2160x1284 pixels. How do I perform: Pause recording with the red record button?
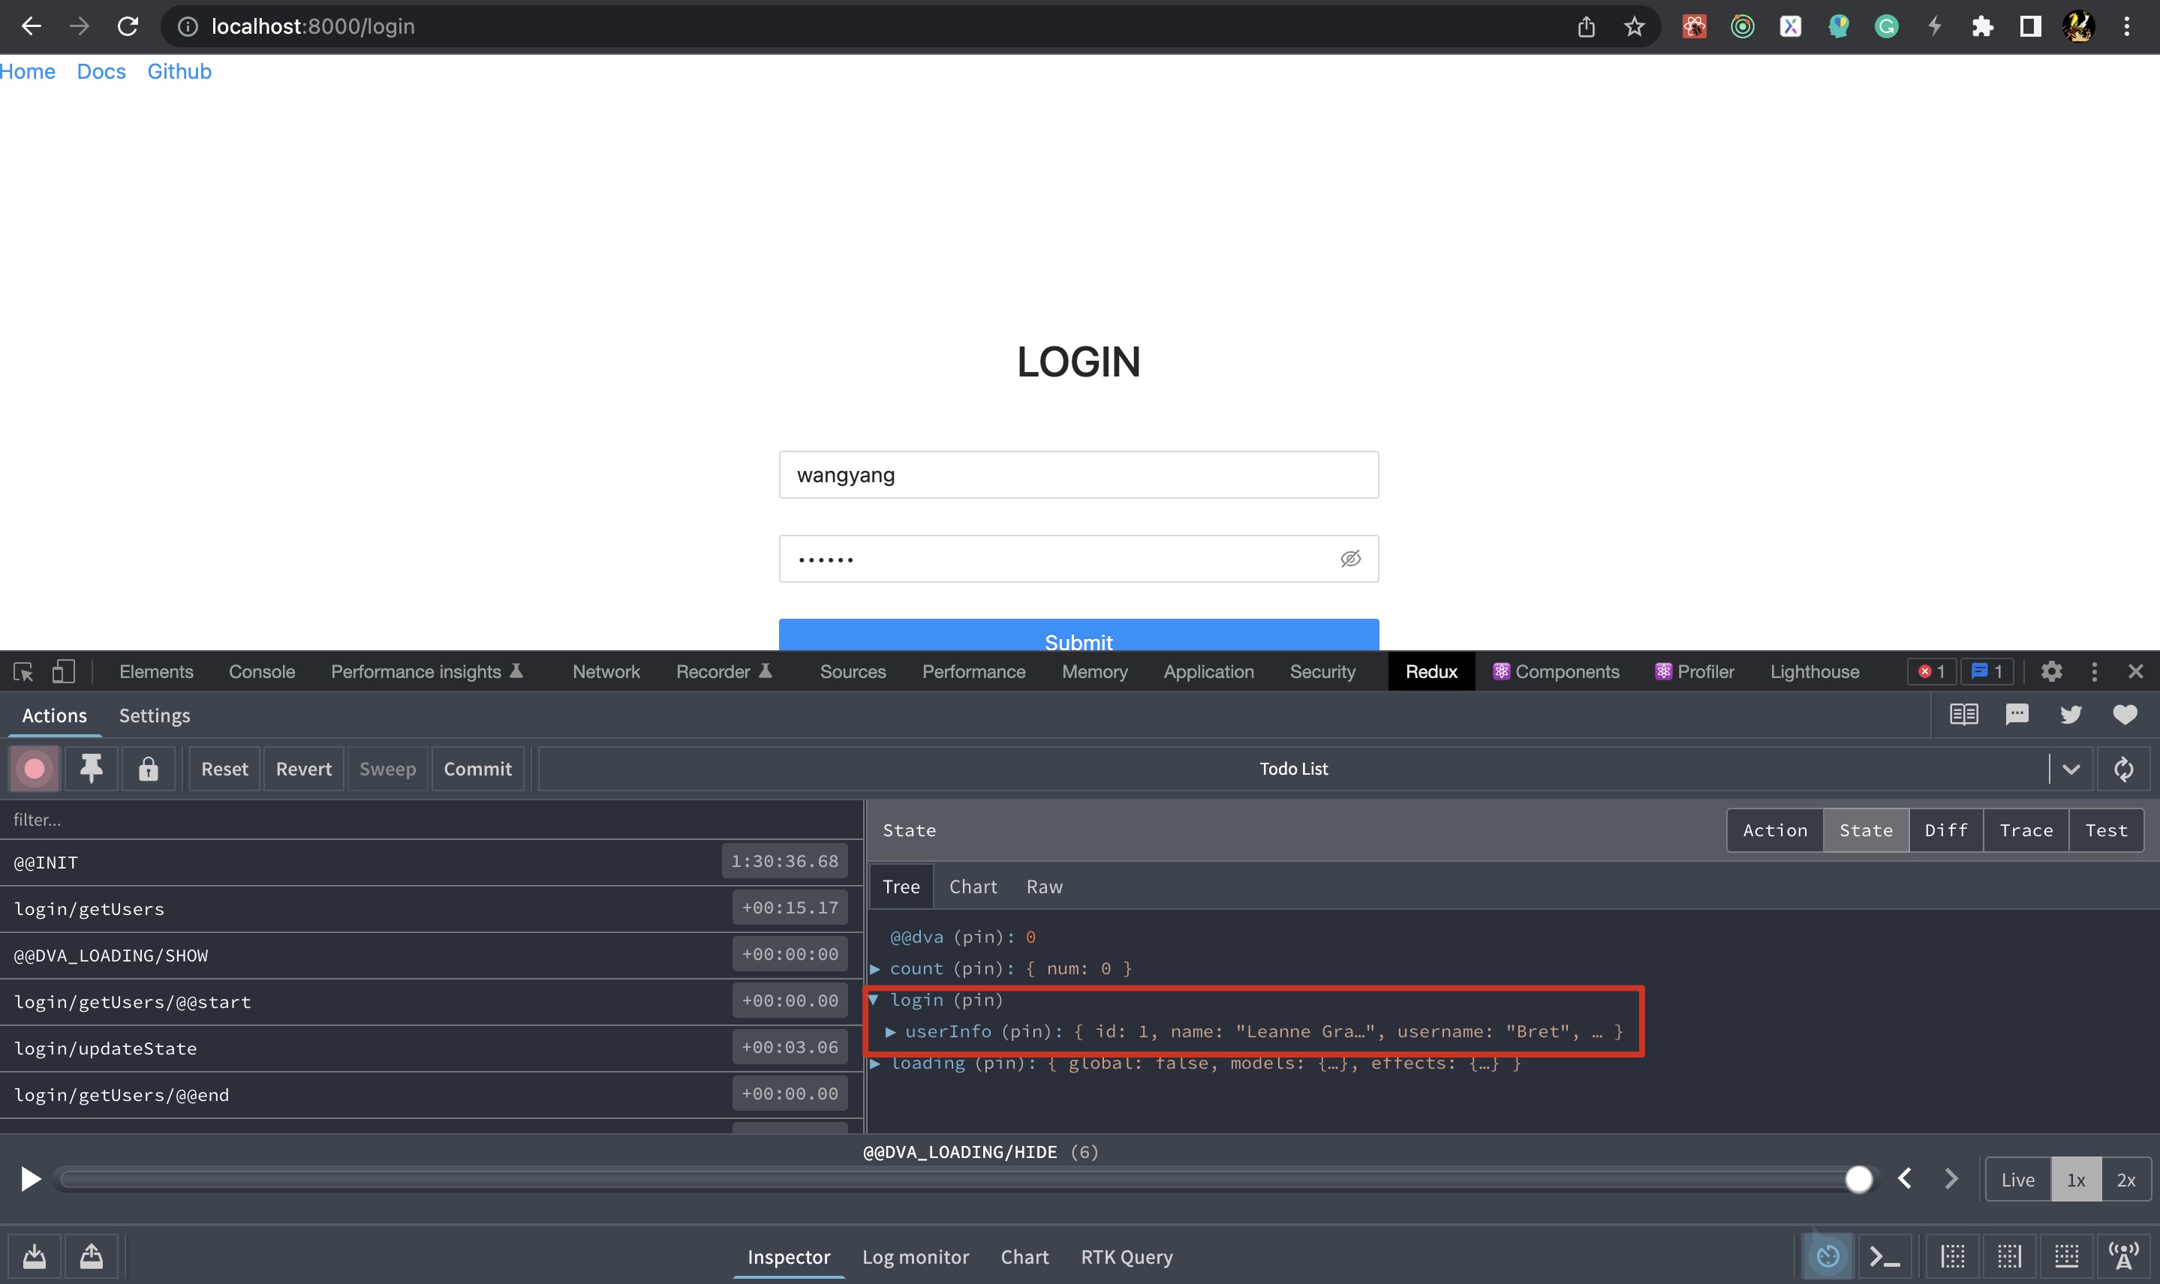click(35, 768)
